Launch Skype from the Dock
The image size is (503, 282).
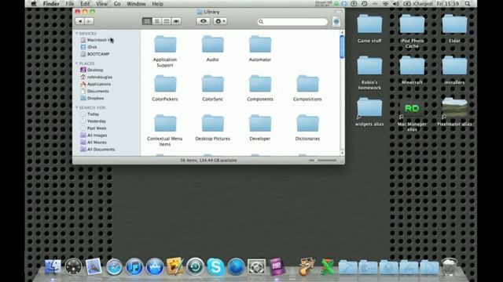(x=215, y=266)
